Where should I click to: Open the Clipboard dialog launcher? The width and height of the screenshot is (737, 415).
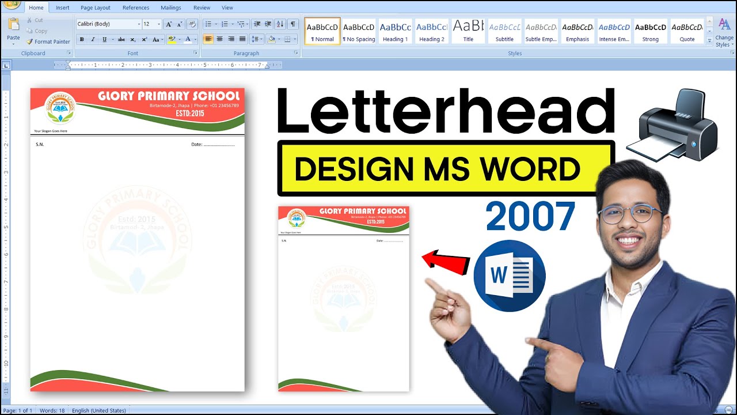coord(69,53)
